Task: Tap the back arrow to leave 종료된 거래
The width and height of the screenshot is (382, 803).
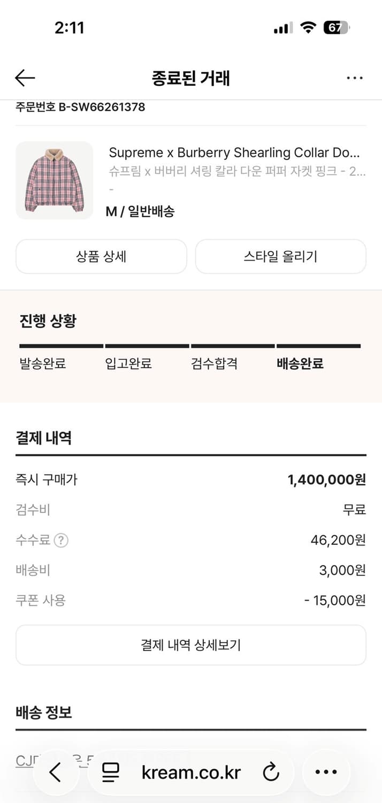Action: tap(24, 78)
